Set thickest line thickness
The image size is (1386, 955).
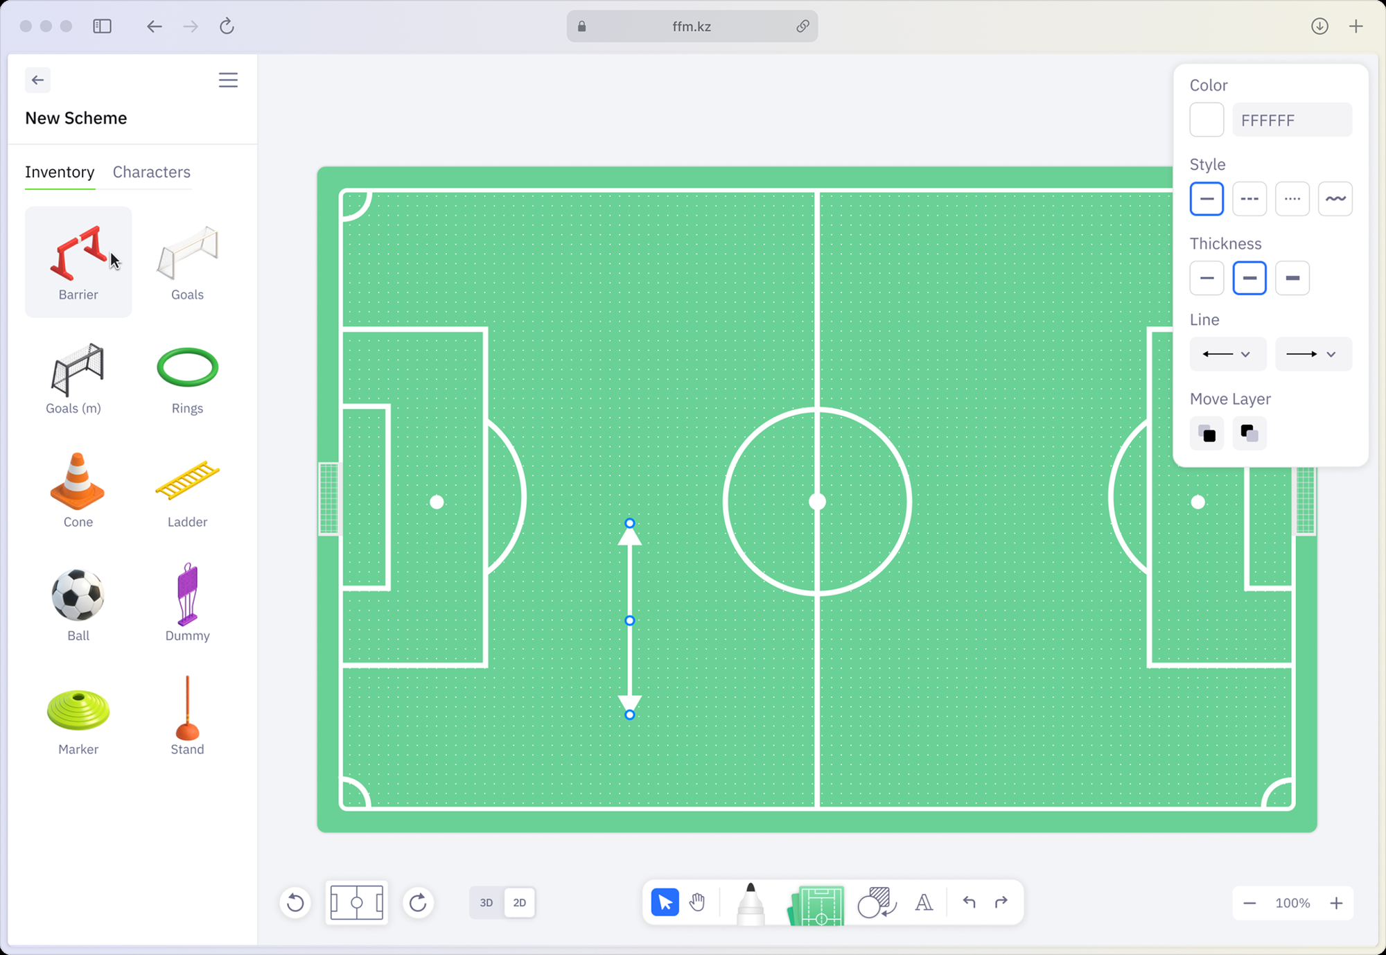(1292, 278)
